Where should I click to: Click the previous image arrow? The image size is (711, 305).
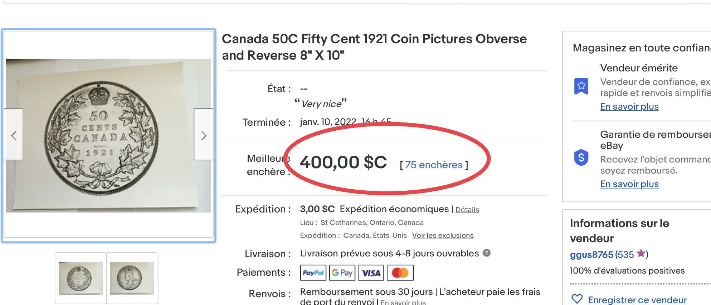14,135
